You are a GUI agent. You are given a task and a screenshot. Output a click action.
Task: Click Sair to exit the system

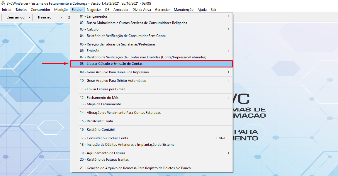coord(213,9)
